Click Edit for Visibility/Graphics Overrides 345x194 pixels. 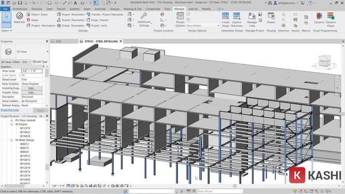coord(32,88)
